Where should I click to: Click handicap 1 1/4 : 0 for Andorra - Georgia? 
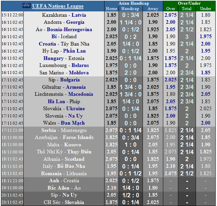click(131, 23)
